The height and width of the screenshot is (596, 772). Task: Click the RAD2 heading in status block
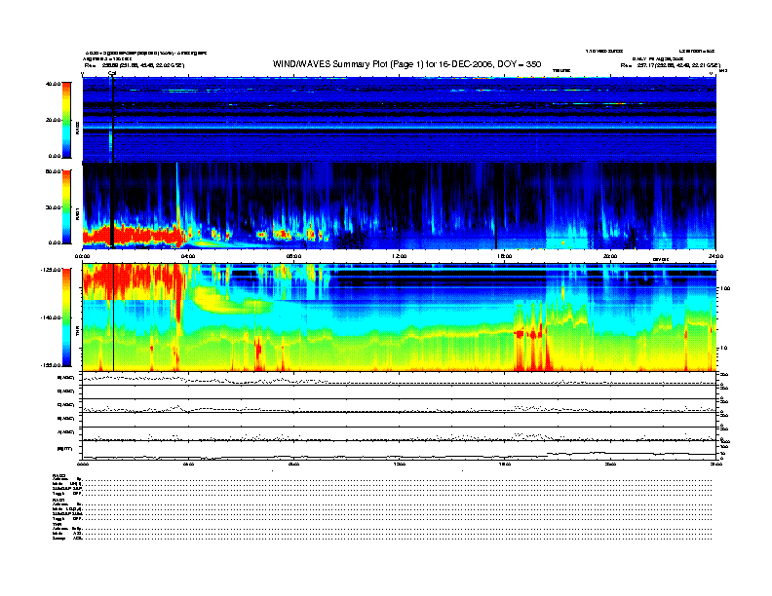(58, 475)
